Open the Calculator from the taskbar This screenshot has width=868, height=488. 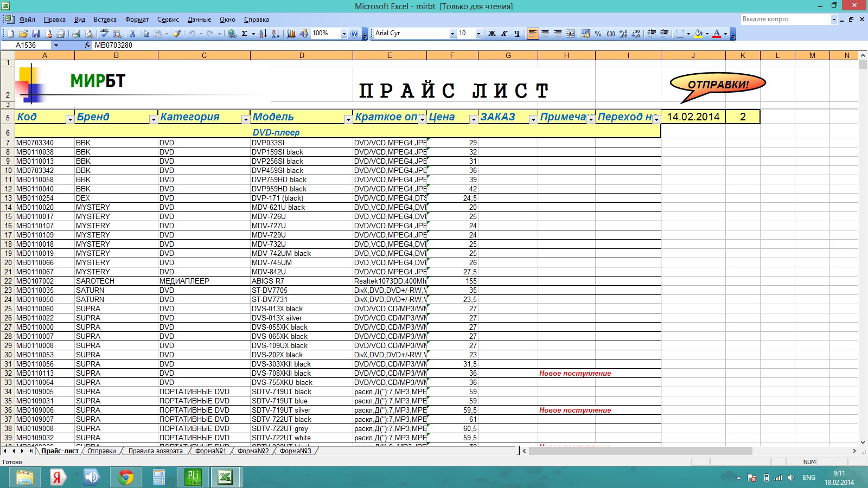[x=159, y=477]
